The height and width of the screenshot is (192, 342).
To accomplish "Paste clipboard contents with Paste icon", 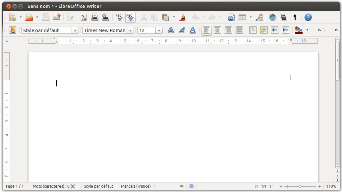I will pyautogui.click(x=165, y=17).
